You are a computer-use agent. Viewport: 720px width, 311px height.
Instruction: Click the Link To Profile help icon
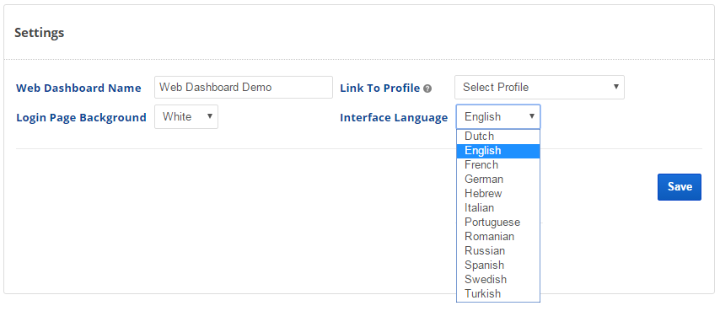pyautogui.click(x=427, y=88)
